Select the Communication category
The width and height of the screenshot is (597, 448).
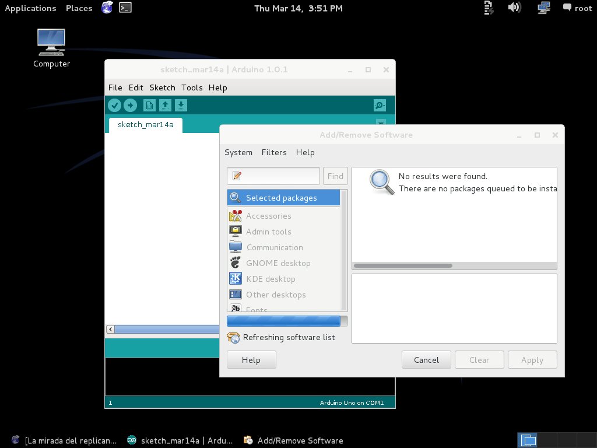coord(284,247)
